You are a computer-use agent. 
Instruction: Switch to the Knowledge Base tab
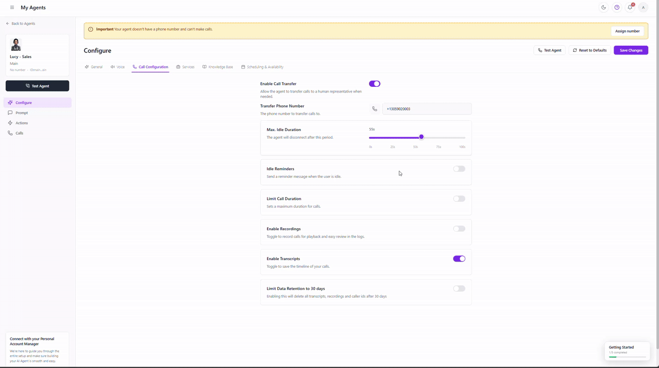click(x=218, y=67)
